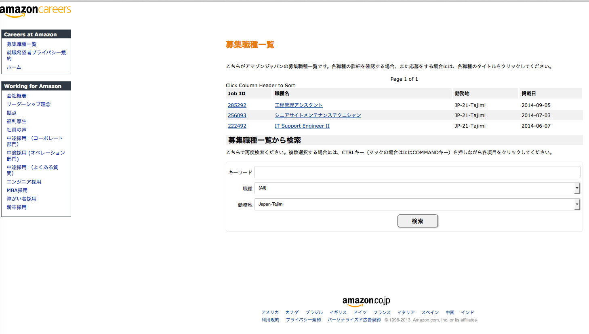Open パーソナライズド広告規約 footer link
This screenshot has height=334, width=589.
click(x=354, y=320)
